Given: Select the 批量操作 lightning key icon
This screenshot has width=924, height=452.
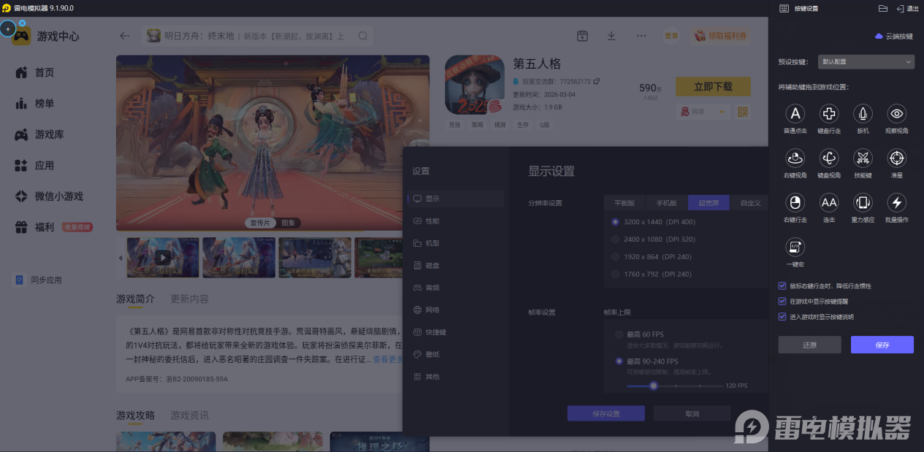Looking at the screenshot, I should point(897,202).
